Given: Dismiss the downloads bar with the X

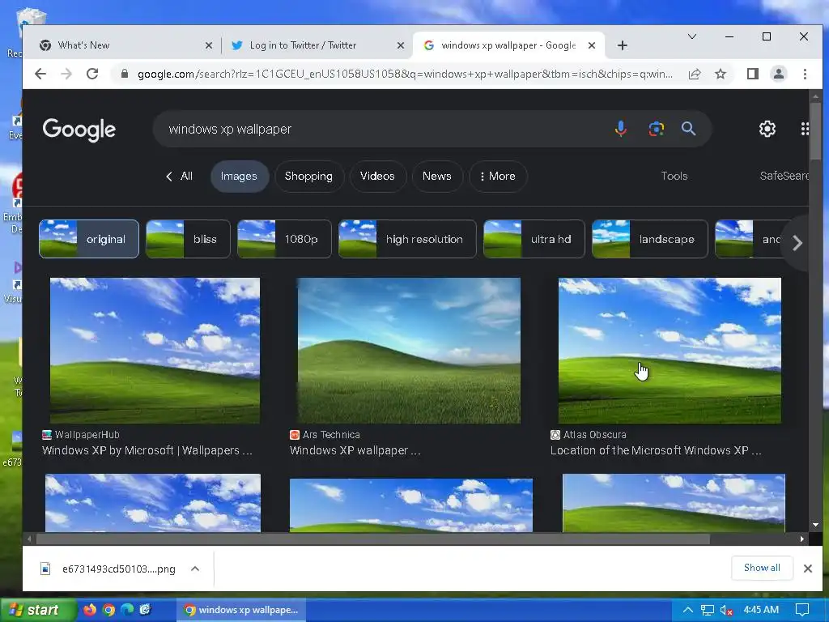Looking at the screenshot, I should pyautogui.click(x=808, y=569).
